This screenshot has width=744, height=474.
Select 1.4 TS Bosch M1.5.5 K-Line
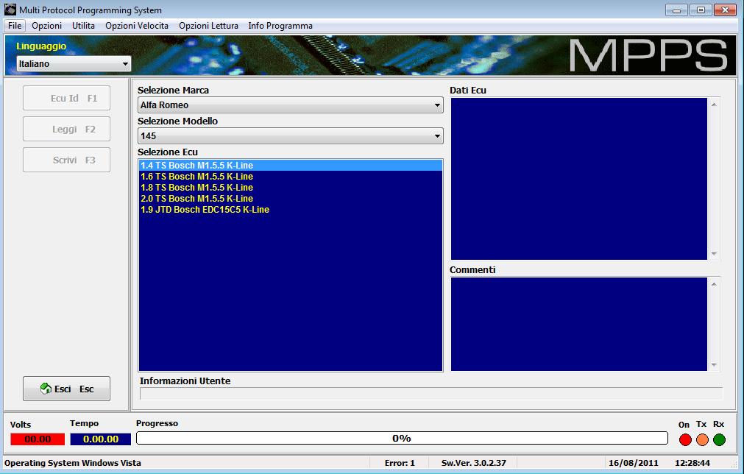coord(291,165)
